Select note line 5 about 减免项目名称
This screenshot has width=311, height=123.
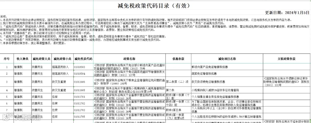[83, 37]
